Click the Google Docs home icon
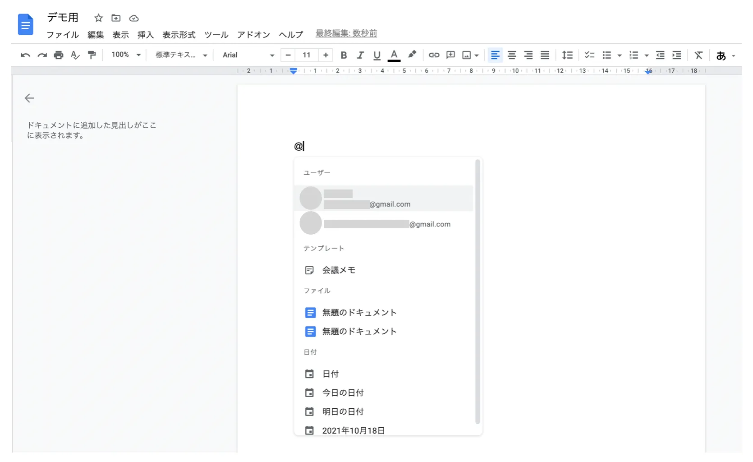This screenshot has height=462, width=753. coord(26,24)
